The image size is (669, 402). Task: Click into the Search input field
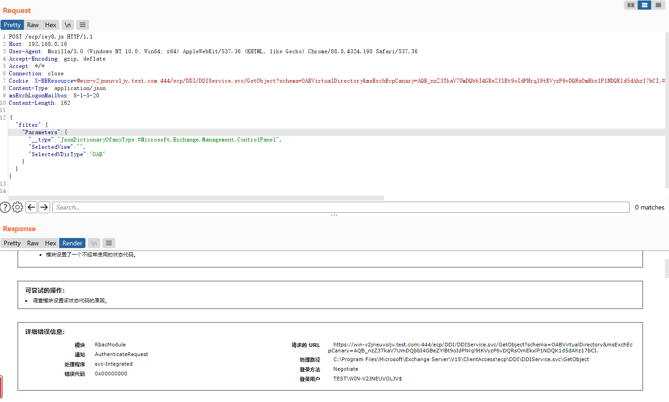coord(340,207)
